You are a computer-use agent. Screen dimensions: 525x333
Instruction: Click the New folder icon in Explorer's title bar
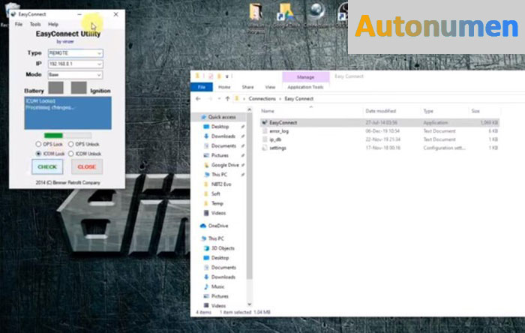[x=219, y=76]
